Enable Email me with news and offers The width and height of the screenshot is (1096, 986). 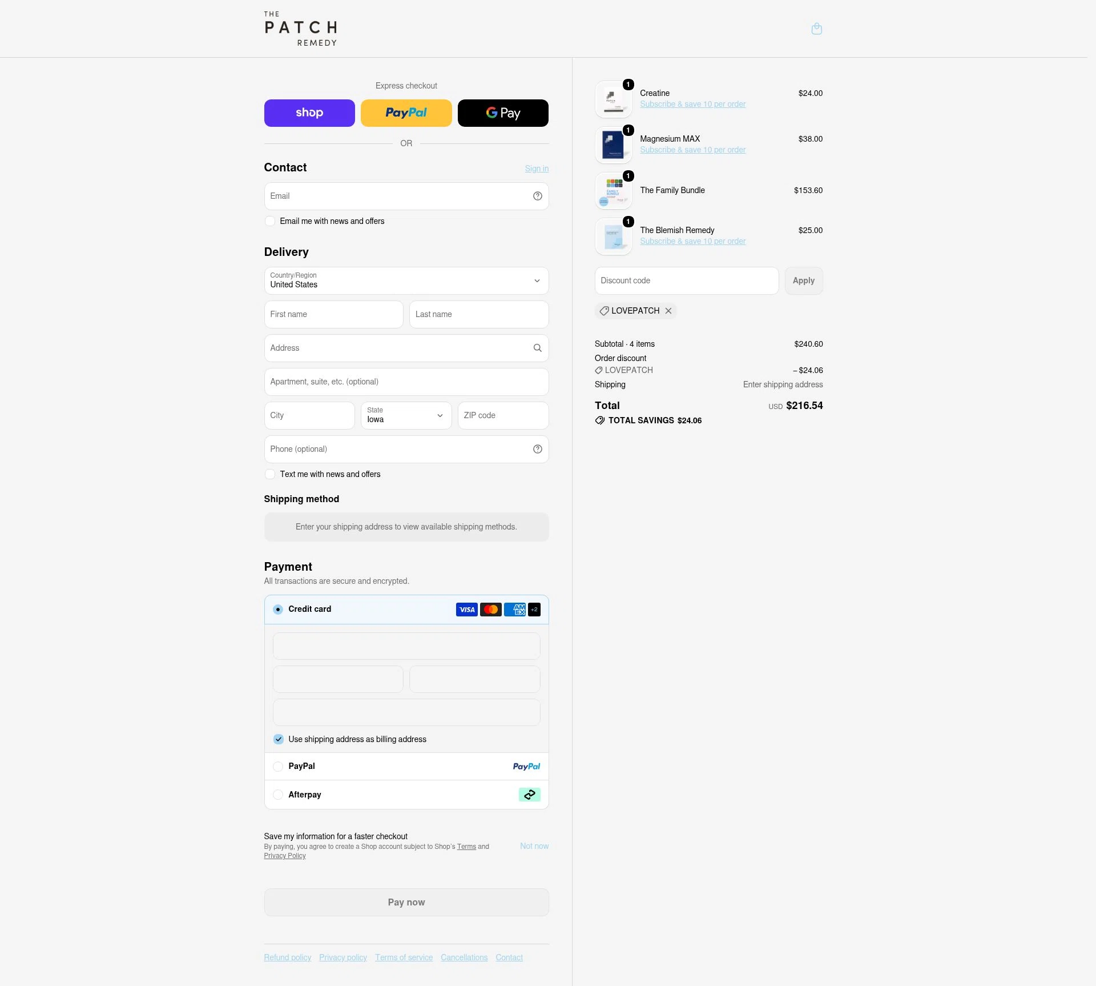click(x=270, y=221)
